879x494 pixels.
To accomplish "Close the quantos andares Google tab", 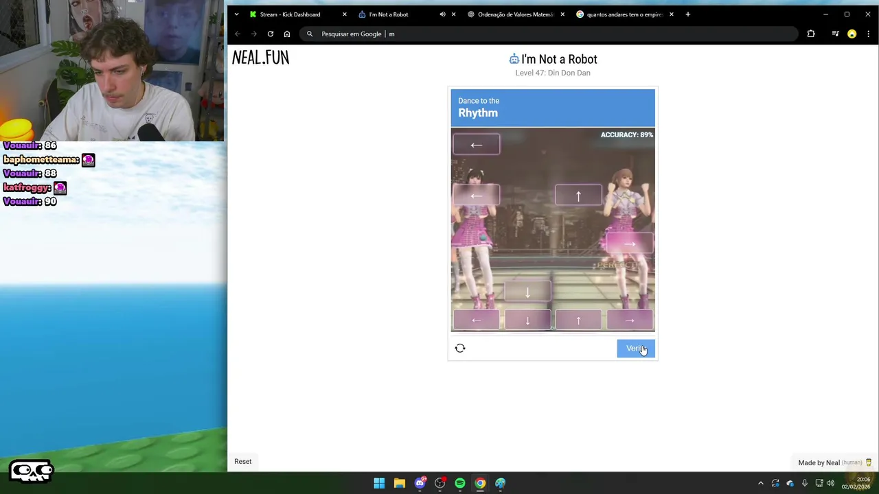I will 671,14.
